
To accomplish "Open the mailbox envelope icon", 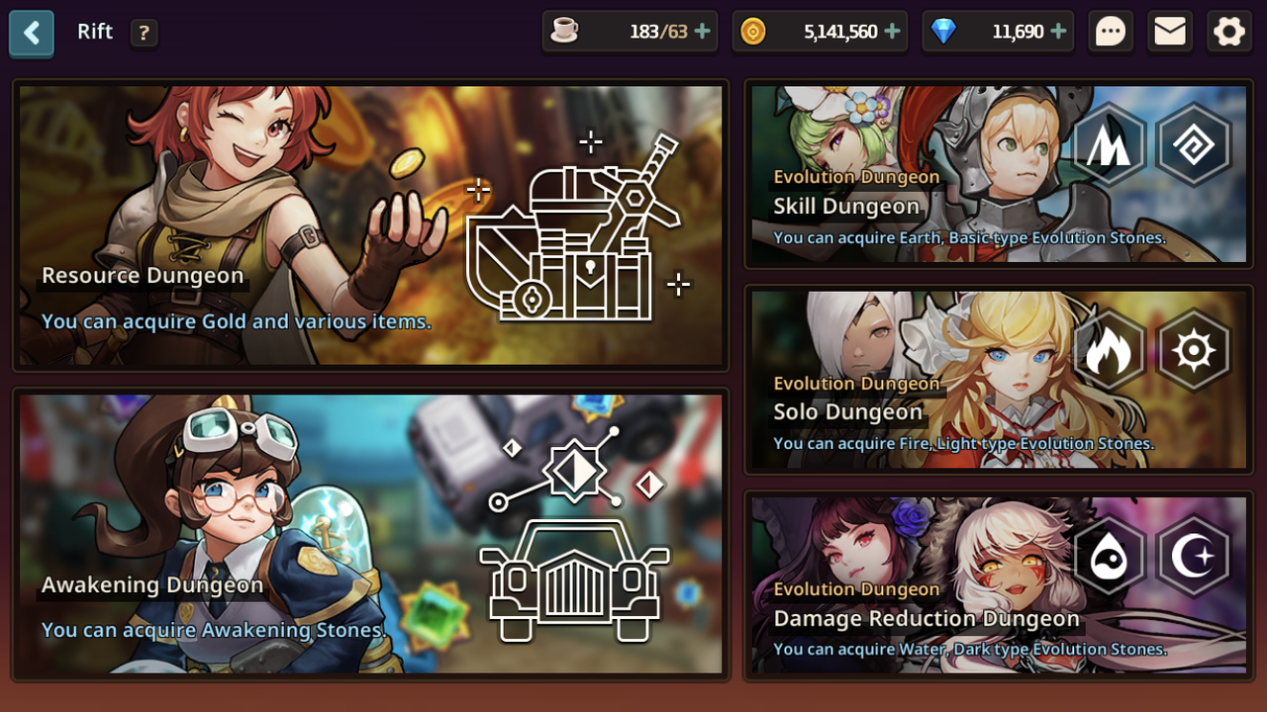I will 1170,32.
